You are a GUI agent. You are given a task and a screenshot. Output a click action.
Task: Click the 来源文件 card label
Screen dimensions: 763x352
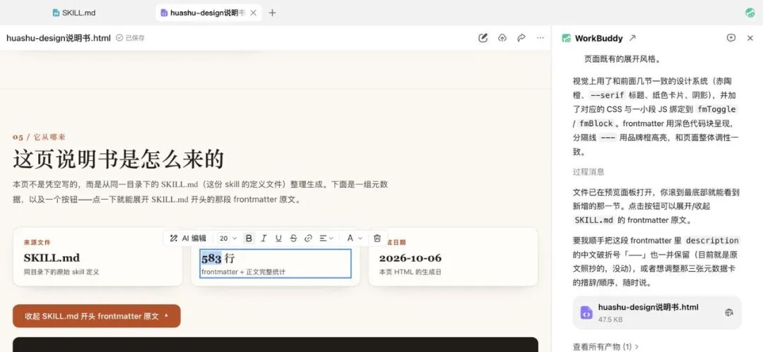tap(37, 242)
